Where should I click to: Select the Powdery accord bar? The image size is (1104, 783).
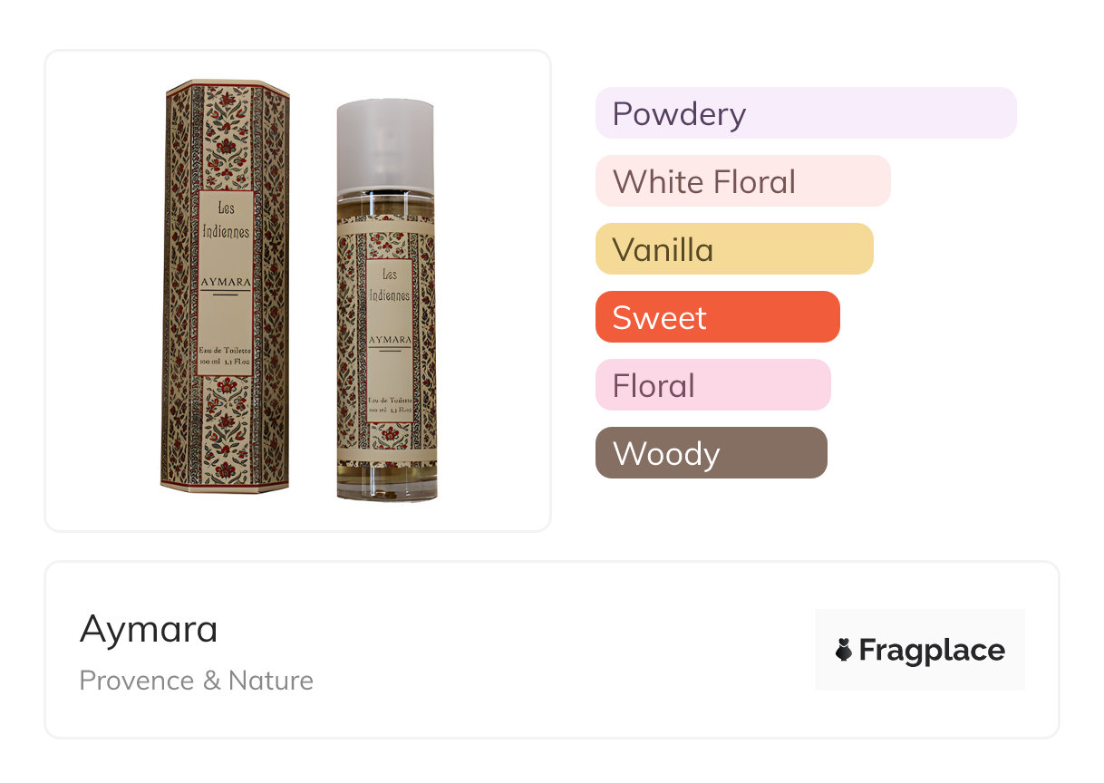point(805,113)
